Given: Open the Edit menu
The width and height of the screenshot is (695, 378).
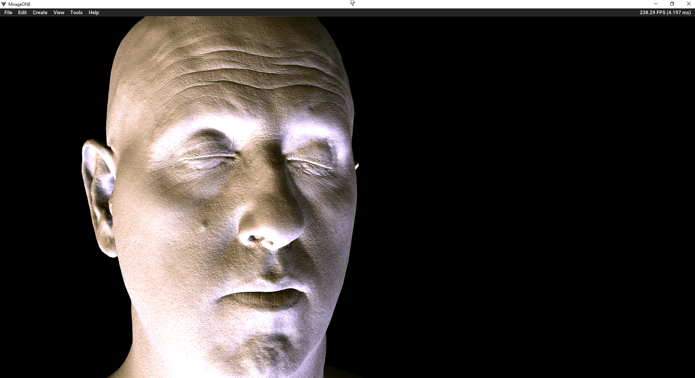Looking at the screenshot, I should pos(23,12).
